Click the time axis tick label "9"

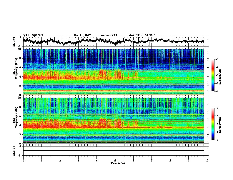188,160
